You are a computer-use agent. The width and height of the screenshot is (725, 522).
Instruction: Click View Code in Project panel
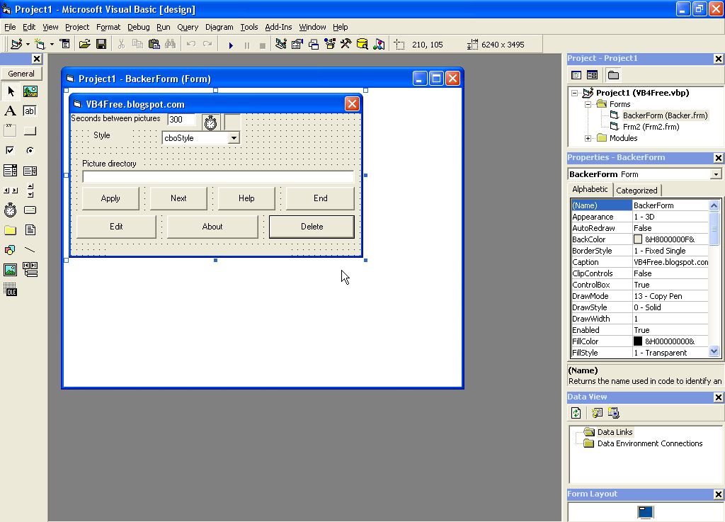click(x=576, y=75)
